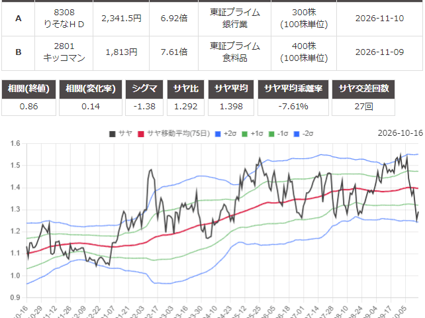Click the spread ratio 1.292
425x318 pixels.
[185, 107]
